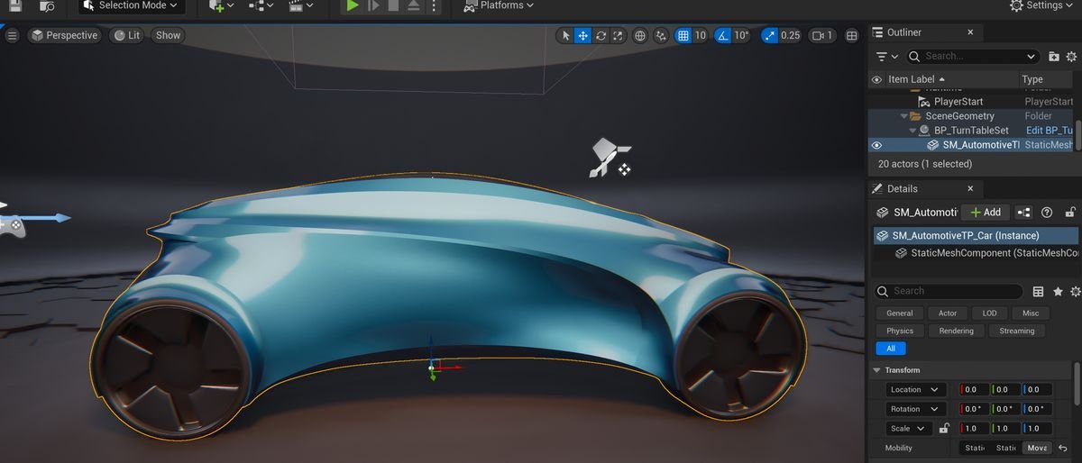This screenshot has height=463, width=1082.
Task: Switch to the Details tab
Action: 903,188
